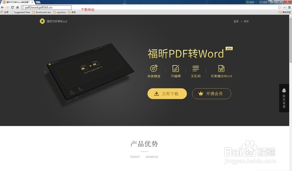
Task: Click the PRODUCT subtitle text
Action: 135,157
